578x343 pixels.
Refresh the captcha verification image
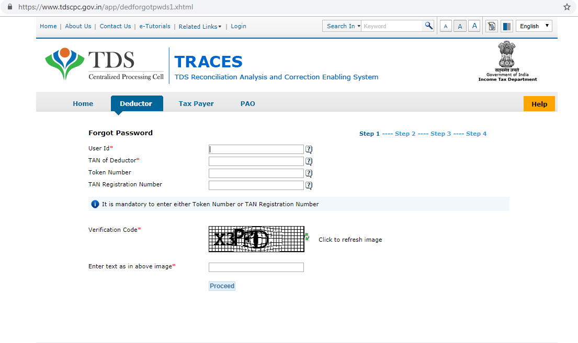[x=307, y=237]
